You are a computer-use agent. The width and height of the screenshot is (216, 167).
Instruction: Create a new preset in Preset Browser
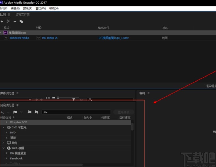[2, 112]
